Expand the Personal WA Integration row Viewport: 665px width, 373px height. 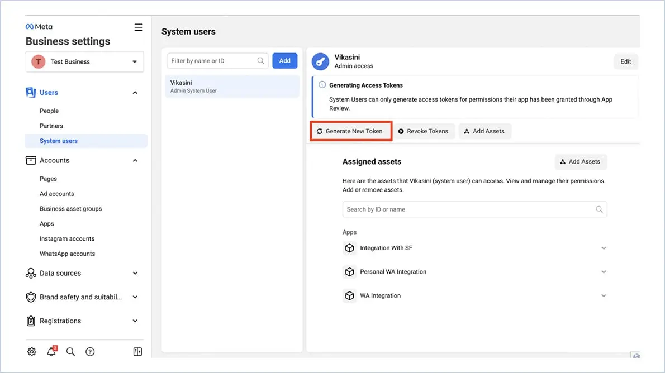tap(604, 272)
